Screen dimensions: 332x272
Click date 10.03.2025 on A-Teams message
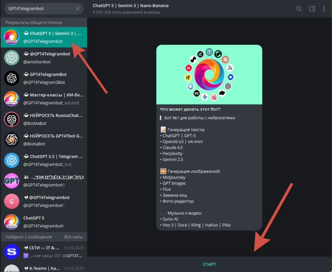point(73,268)
